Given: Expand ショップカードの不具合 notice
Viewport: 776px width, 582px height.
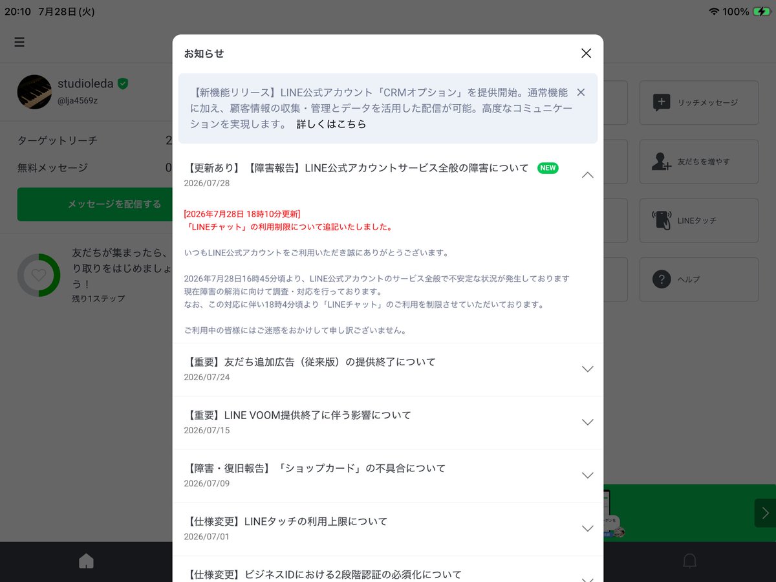Looking at the screenshot, I should click(x=587, y=475).
